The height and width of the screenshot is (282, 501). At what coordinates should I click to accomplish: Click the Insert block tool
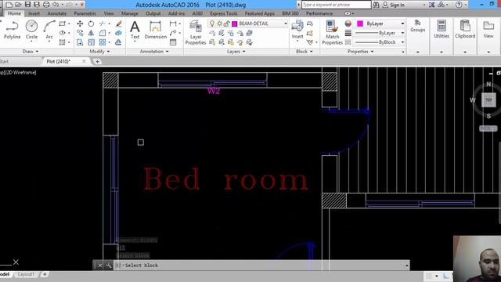pyautogui.click(x=297, y=30)
